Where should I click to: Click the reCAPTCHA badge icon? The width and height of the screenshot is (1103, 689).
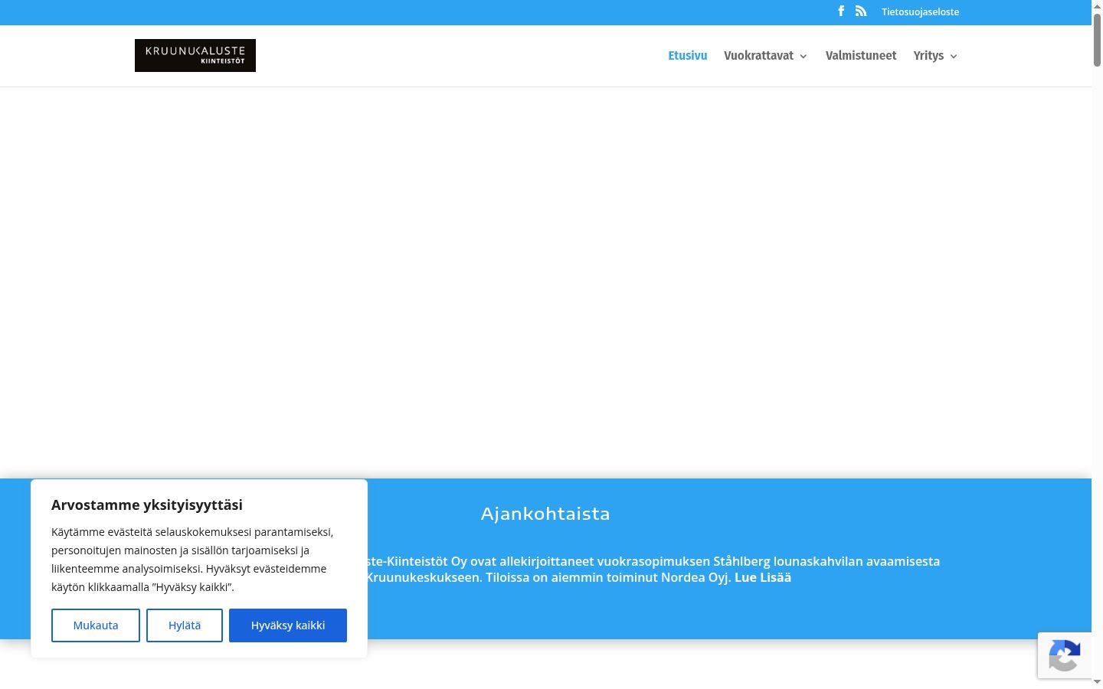1065,655
